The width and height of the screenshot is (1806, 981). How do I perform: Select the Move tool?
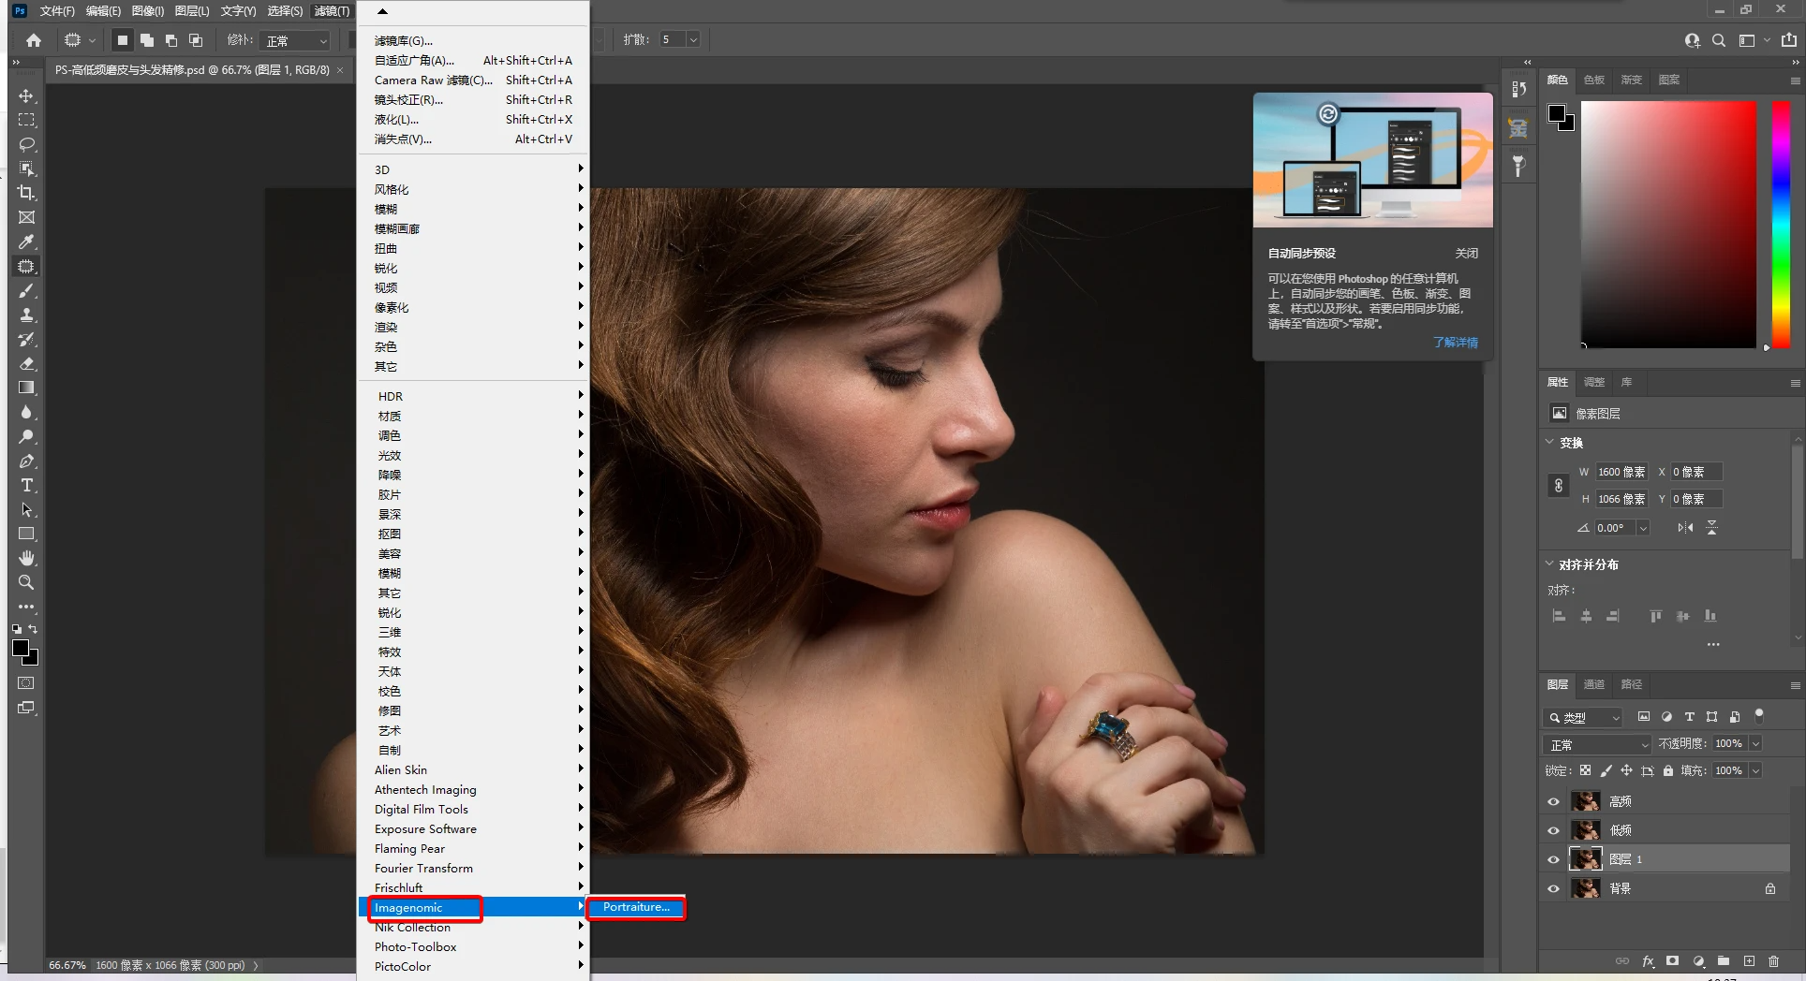[26, 96]
